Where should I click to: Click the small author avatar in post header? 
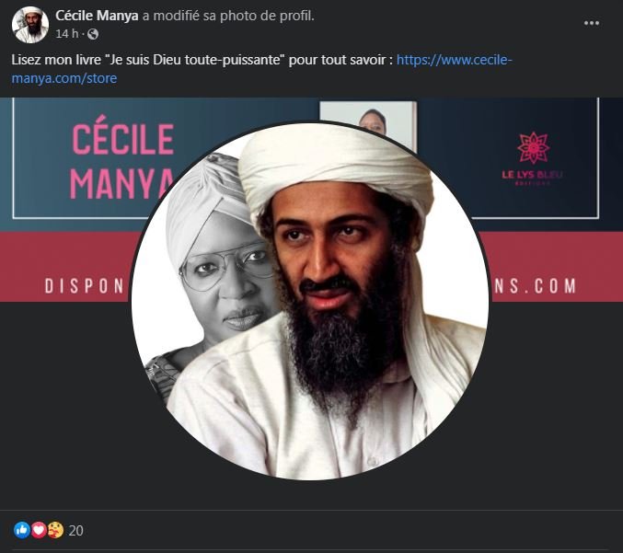pos(30,25)
